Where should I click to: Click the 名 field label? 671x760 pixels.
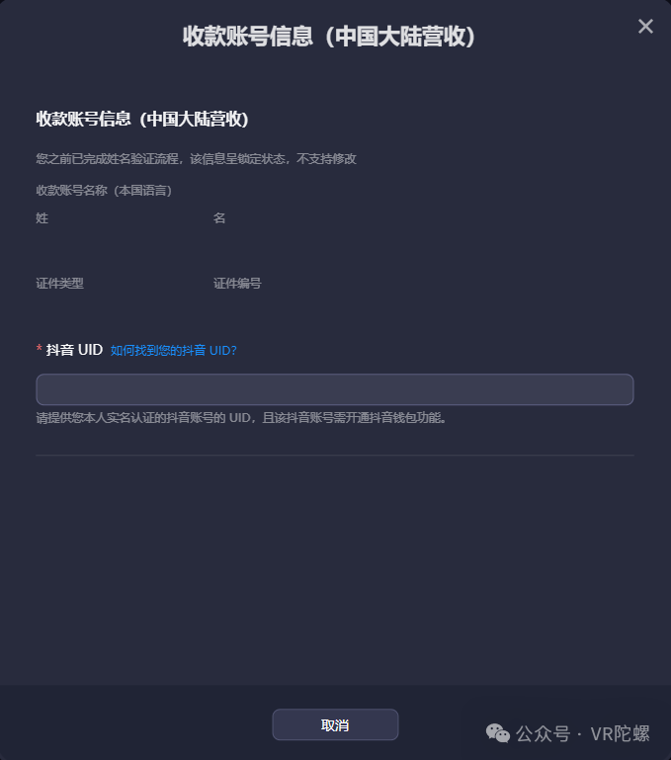click(219, 218)
